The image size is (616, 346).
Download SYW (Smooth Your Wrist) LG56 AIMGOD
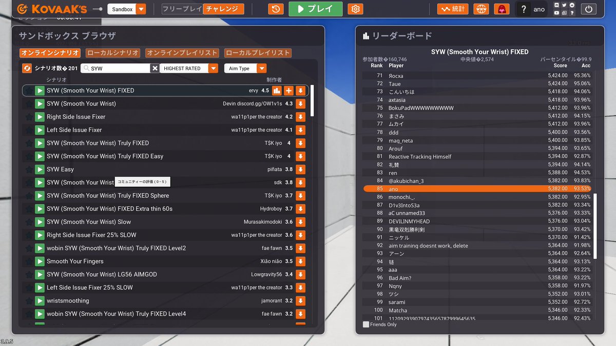coord(301,274)
